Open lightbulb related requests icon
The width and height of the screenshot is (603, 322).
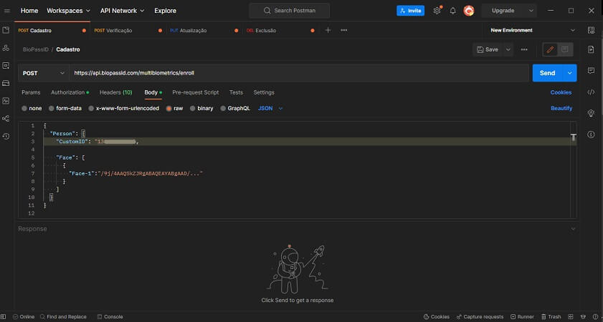591,113
